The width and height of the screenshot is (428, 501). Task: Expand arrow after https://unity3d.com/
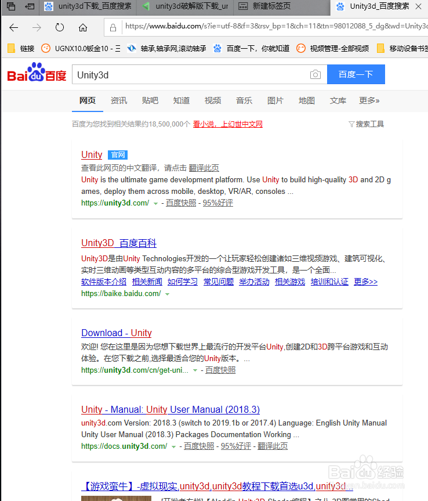(155, 204)
